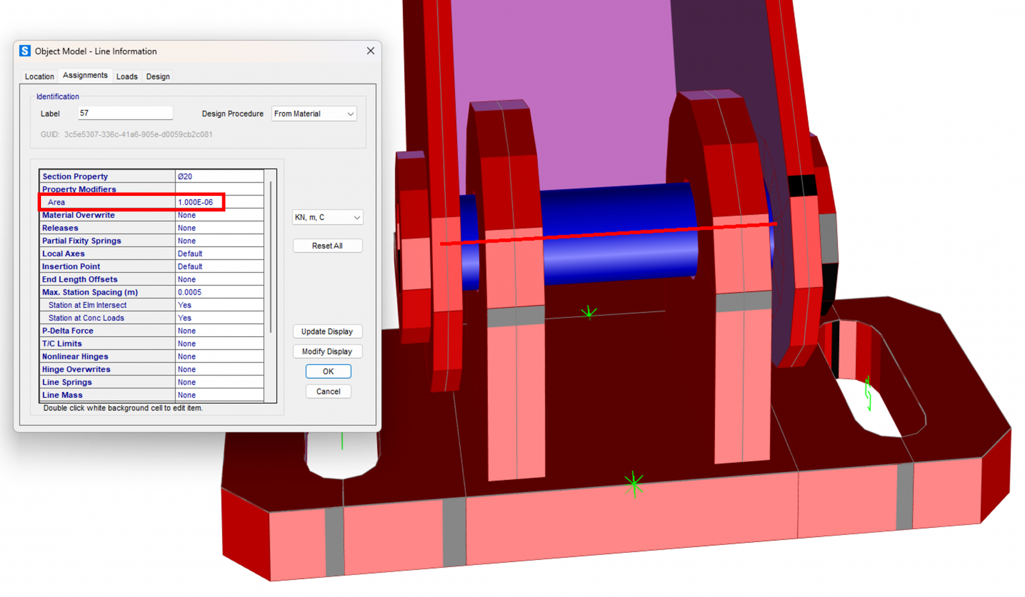Screen dimensions: 1025x597
Task: Click the T/C Limits None cell
Action: (x=219, y=343)
